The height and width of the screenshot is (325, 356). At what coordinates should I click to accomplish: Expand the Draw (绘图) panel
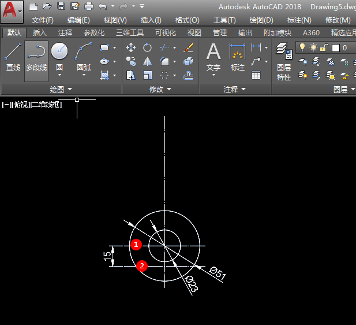click(x=61, y=89)
